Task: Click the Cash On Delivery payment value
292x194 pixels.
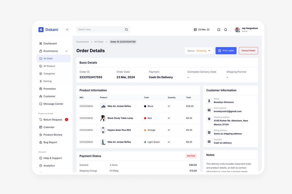Action: (x=161, y=77)
